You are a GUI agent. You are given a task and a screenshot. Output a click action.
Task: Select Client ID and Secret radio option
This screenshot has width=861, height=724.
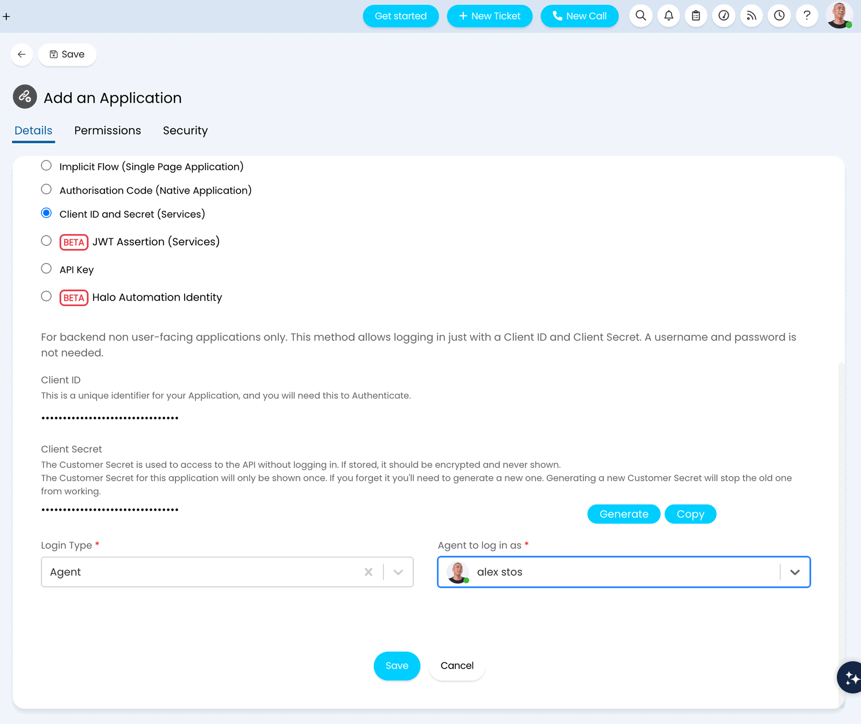pyautogui.click(x=46, y=213)
